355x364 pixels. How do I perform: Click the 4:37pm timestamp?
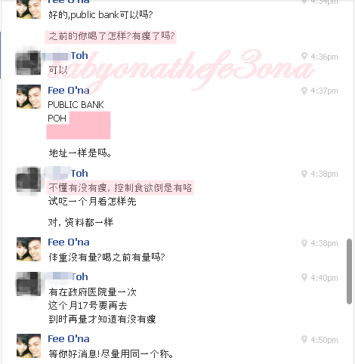324,91
